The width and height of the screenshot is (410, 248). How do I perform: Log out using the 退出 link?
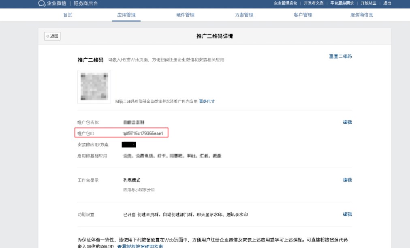tap(387, 3)
